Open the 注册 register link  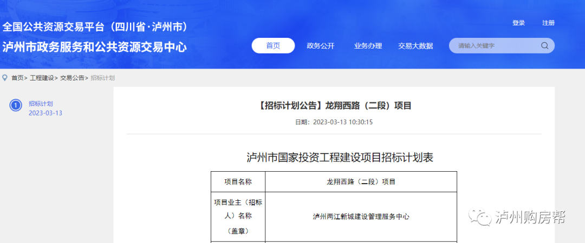548,23
